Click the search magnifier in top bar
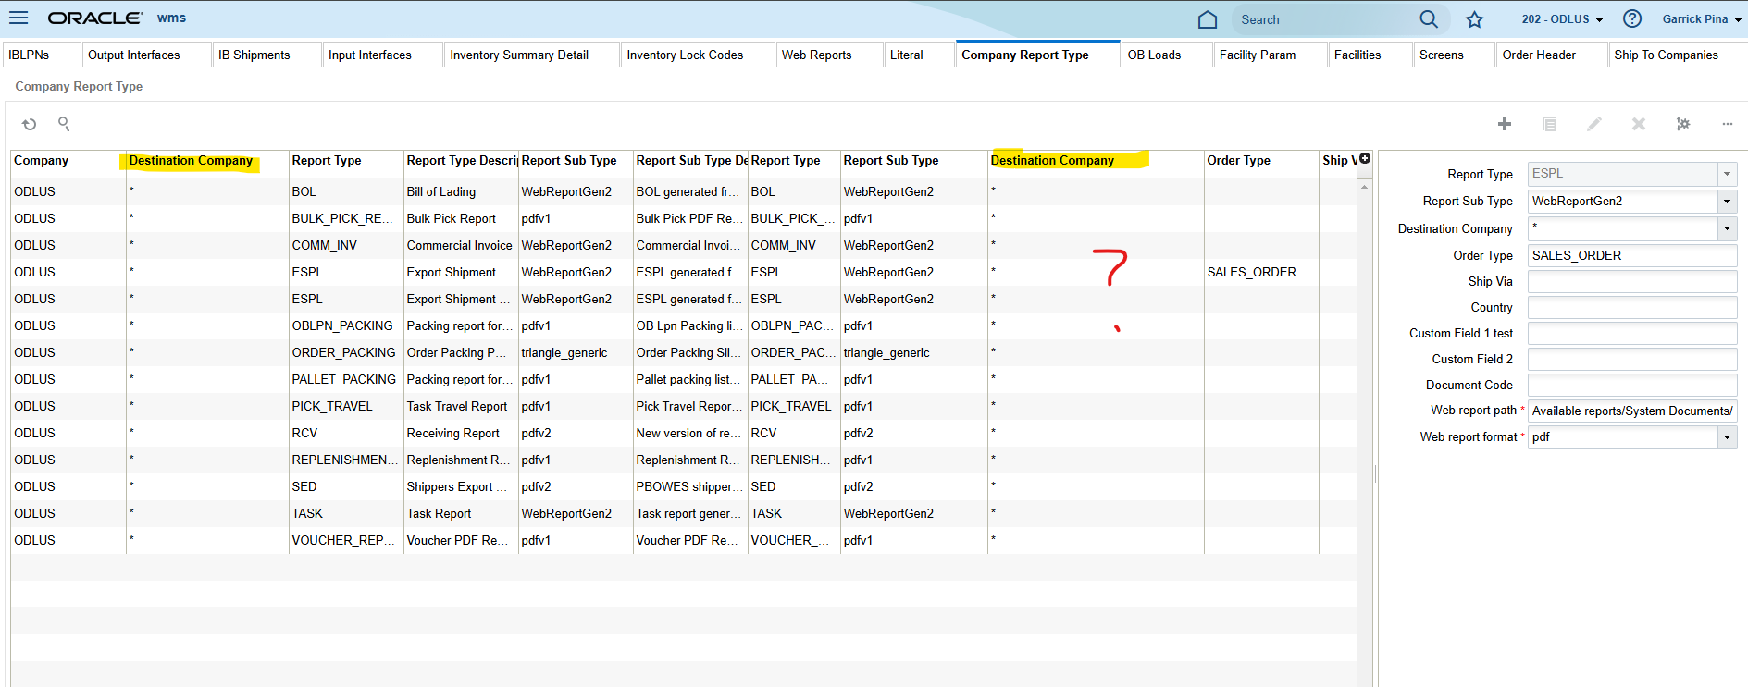The height and width of the screenshot is (687, 1748). 1429,19
